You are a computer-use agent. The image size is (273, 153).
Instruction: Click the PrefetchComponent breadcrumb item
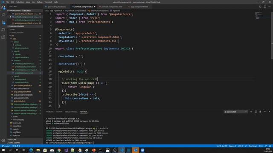99,11
